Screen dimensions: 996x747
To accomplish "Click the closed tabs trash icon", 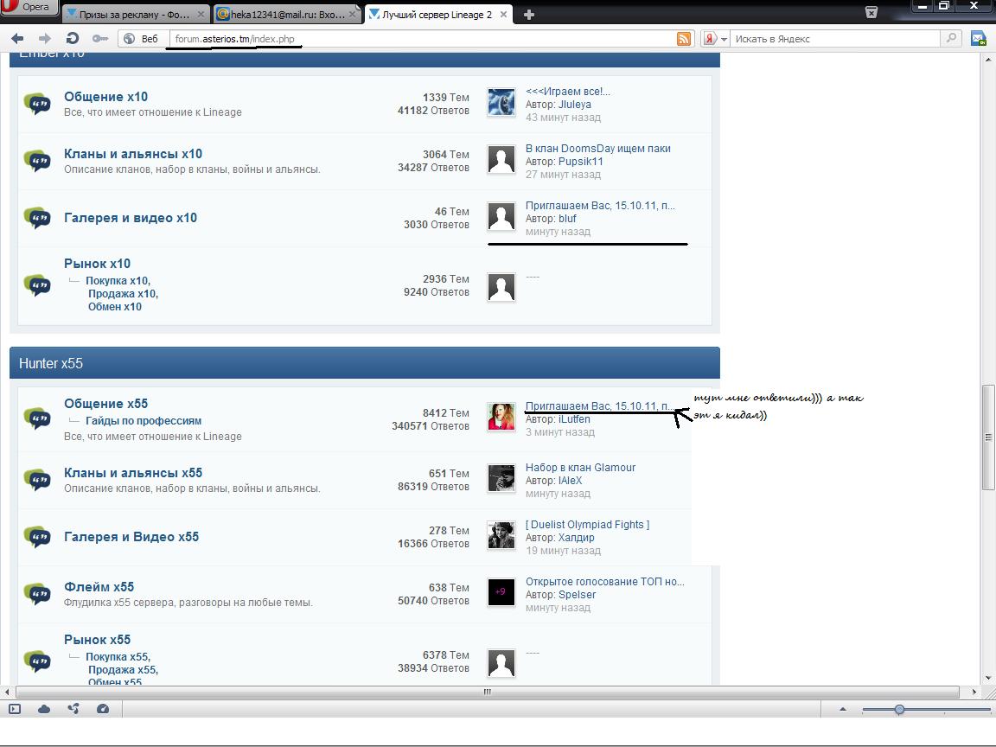I will [871, 12].
